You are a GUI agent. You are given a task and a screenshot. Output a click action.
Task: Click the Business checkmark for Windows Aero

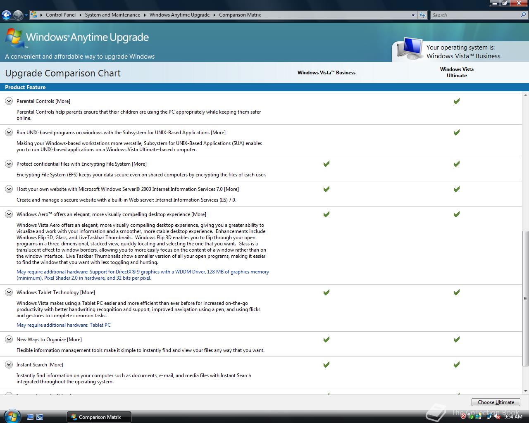pyautogui.click(x=326, y=214)
